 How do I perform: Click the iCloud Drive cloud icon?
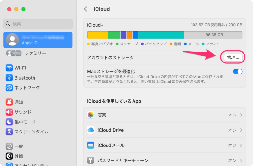point(90,130)
